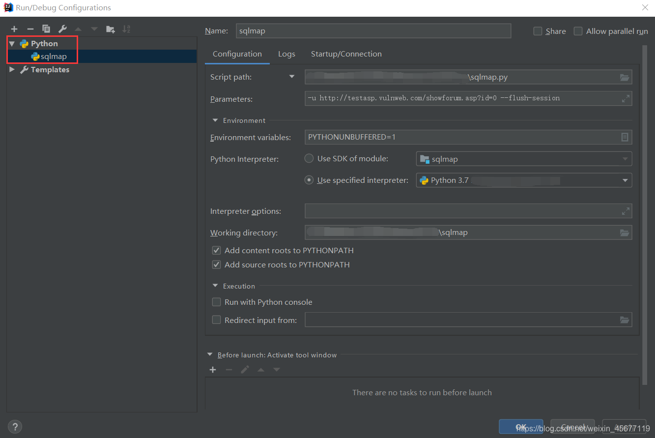Browse for working directory folder icon

[x=625, y=233]
